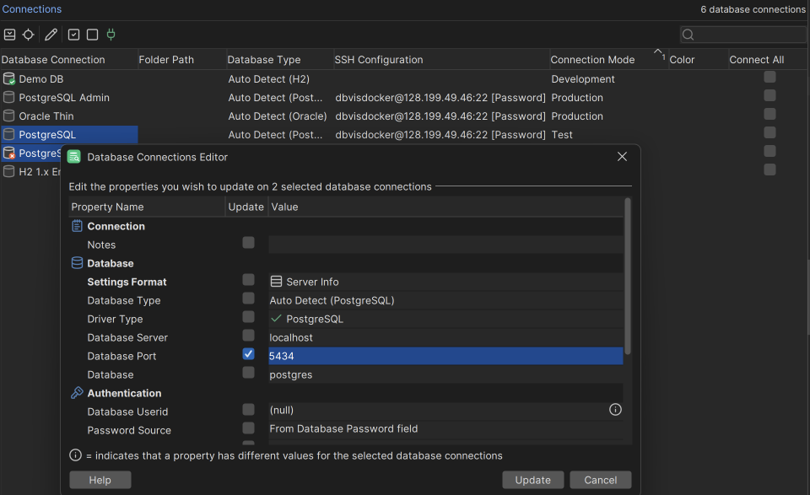The image size is (810, 495).
Task: Select the Connections menu item
Action: [x=32, y=9]
